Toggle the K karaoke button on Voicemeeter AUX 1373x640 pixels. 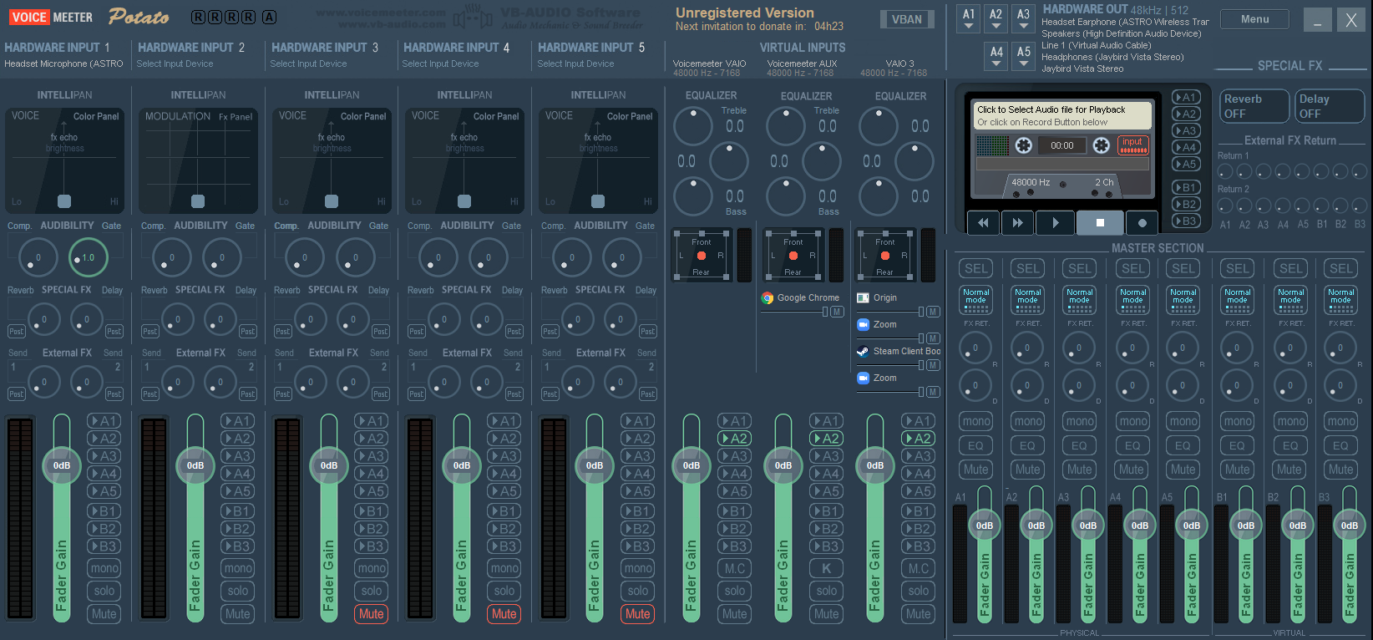click(x=826, y=568)
